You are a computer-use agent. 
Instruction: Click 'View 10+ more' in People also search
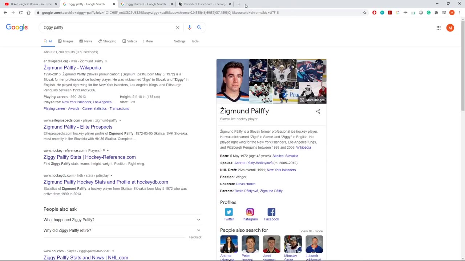pyautogui.click(x=311, y=231)
